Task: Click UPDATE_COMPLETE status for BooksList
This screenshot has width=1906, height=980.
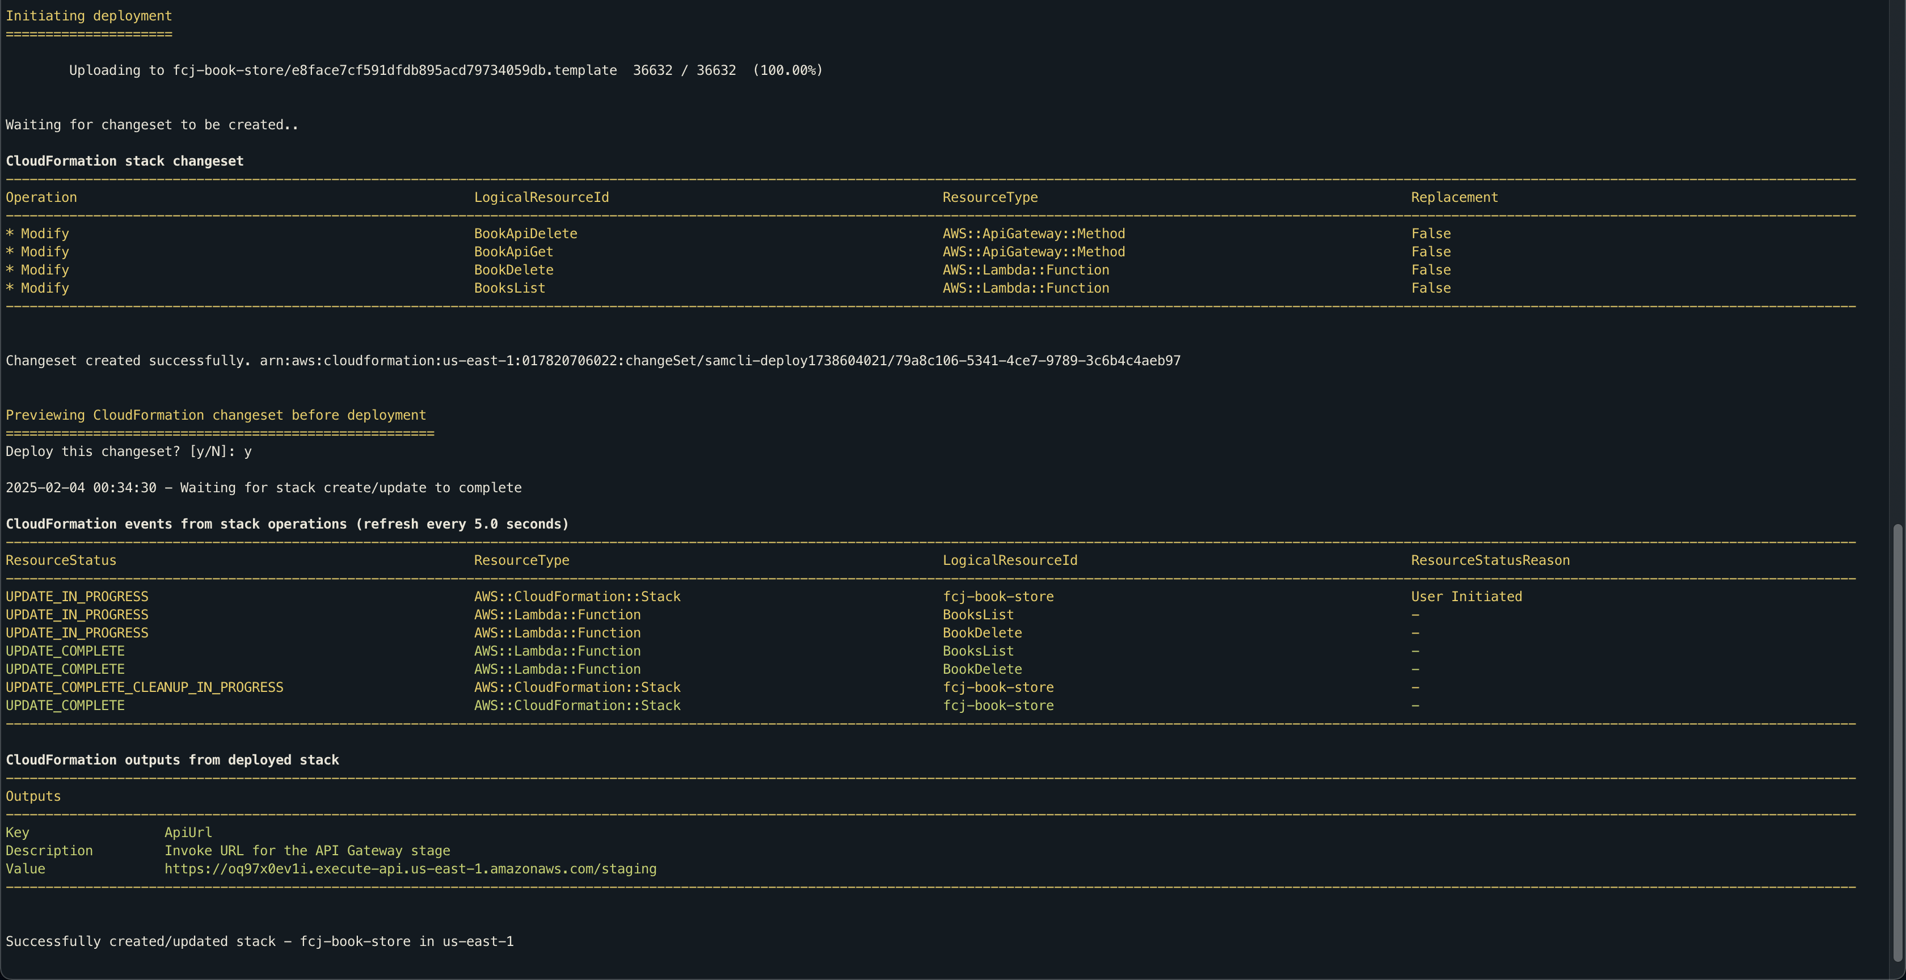Action: pos(65,652)
